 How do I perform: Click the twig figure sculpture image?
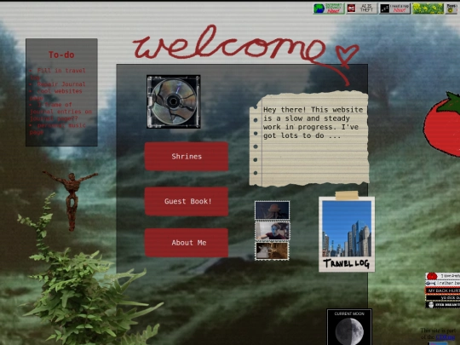[71, 201]
